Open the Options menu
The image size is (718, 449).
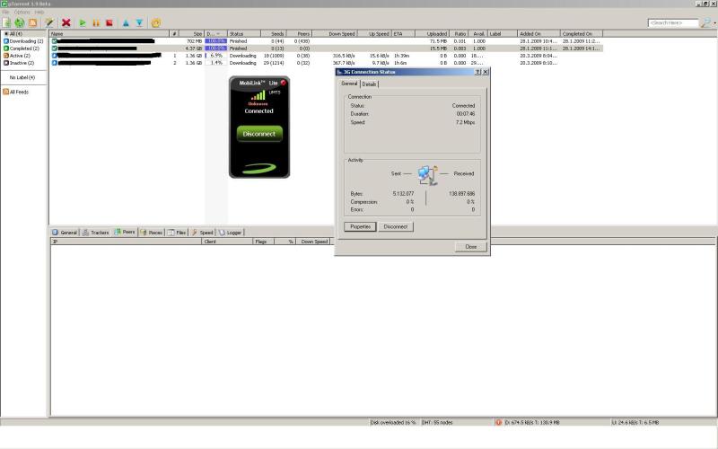(x=22, y=12)
